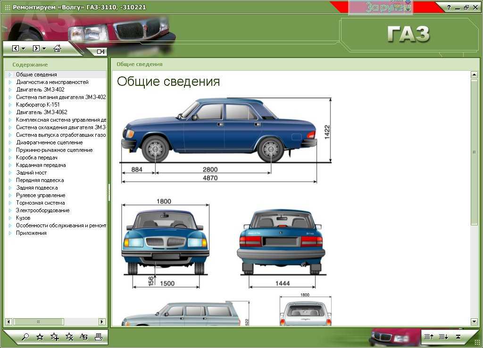483x348 pixels.
Task: Click the content pane scroll-up arrow
Action: tap(474, 75)
